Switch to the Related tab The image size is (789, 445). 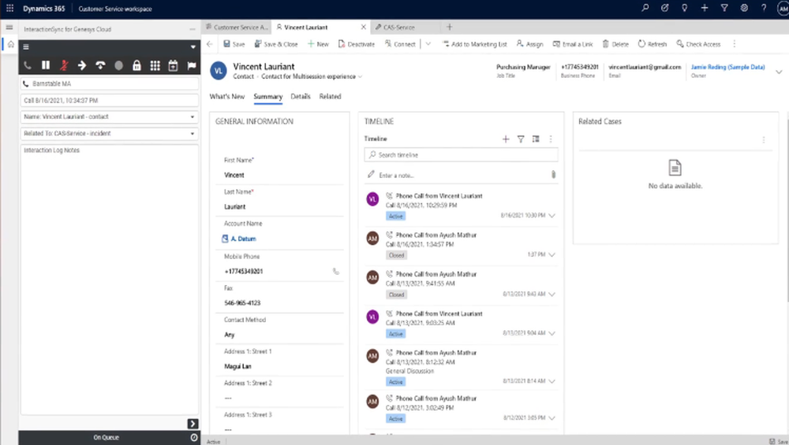click(330, 96)
